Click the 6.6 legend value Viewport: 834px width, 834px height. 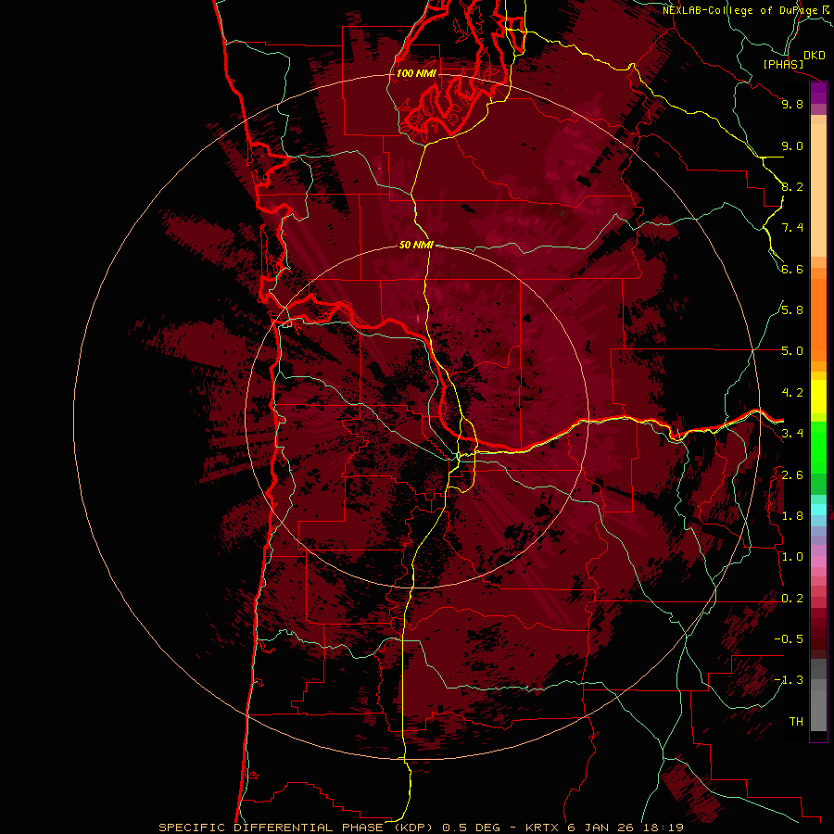tap(792, 270)
